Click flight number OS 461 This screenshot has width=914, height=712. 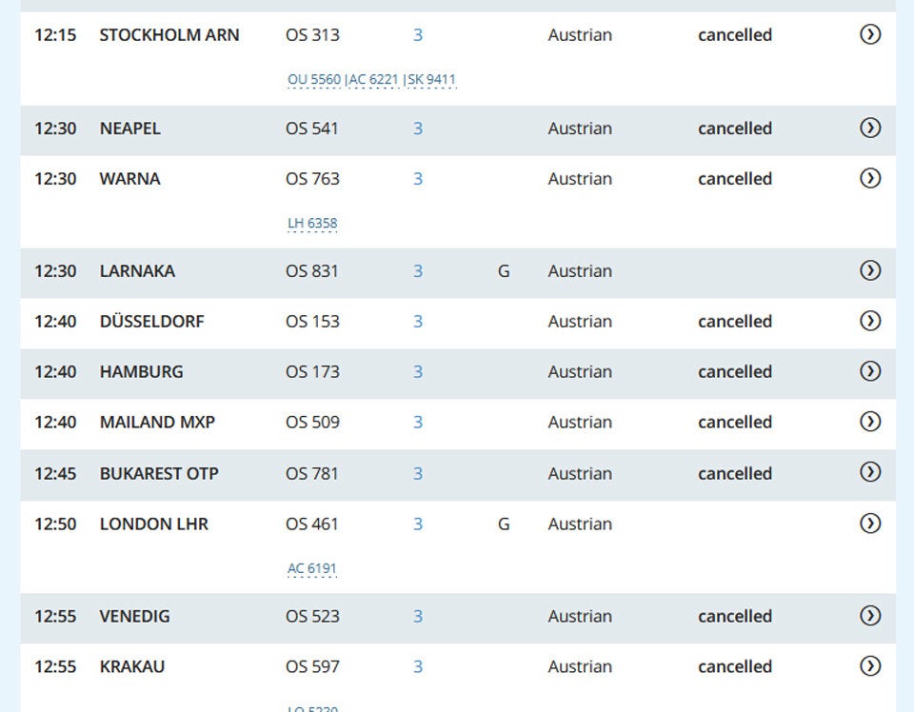[x=312, y=524]
